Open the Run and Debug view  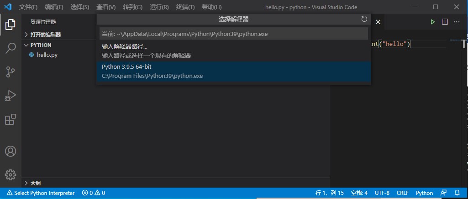pyautogui.click(x=10, y=96)
